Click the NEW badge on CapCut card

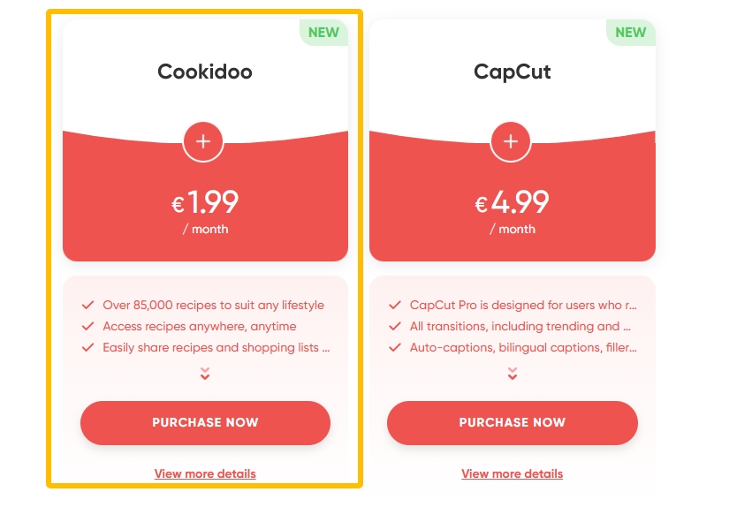click(630, 33)
